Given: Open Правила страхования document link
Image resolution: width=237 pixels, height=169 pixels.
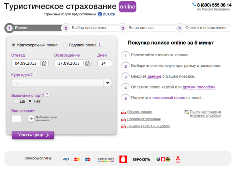Looking at the screenshot, I should (144, 119).
